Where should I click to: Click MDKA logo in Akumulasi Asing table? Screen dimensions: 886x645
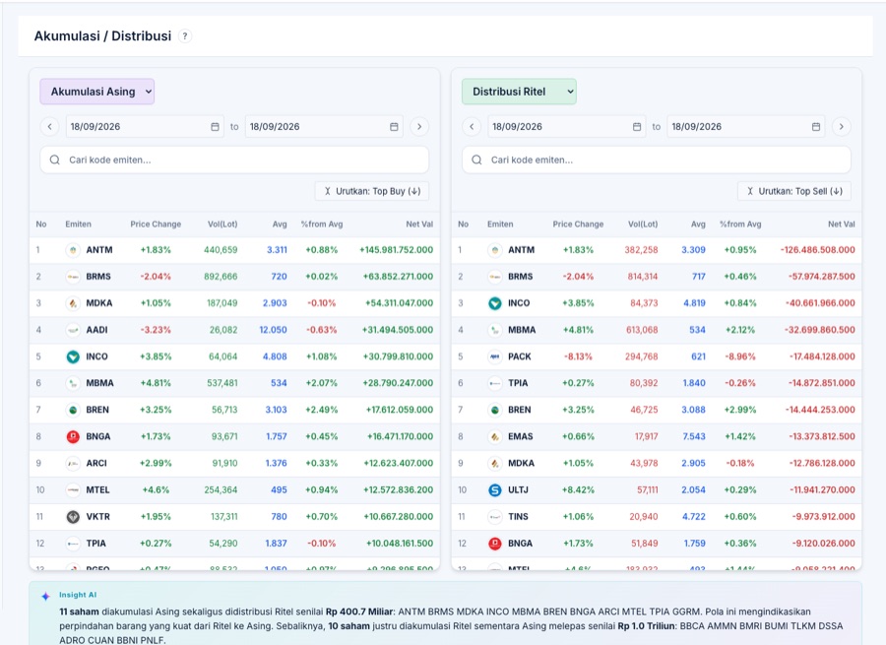[73, 303]
